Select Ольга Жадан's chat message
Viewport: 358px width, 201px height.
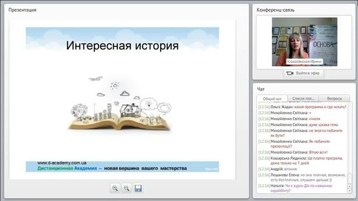point(302,107)
